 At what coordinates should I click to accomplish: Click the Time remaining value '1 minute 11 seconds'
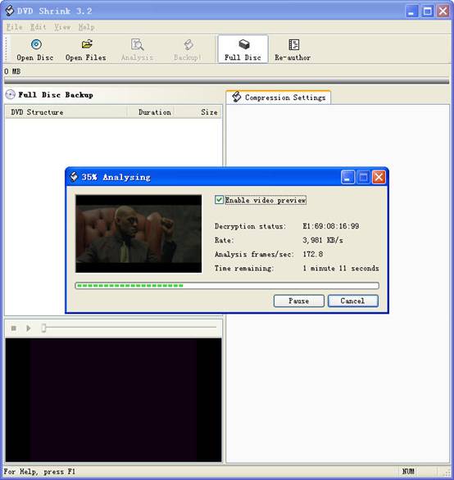tap(341, 268)
